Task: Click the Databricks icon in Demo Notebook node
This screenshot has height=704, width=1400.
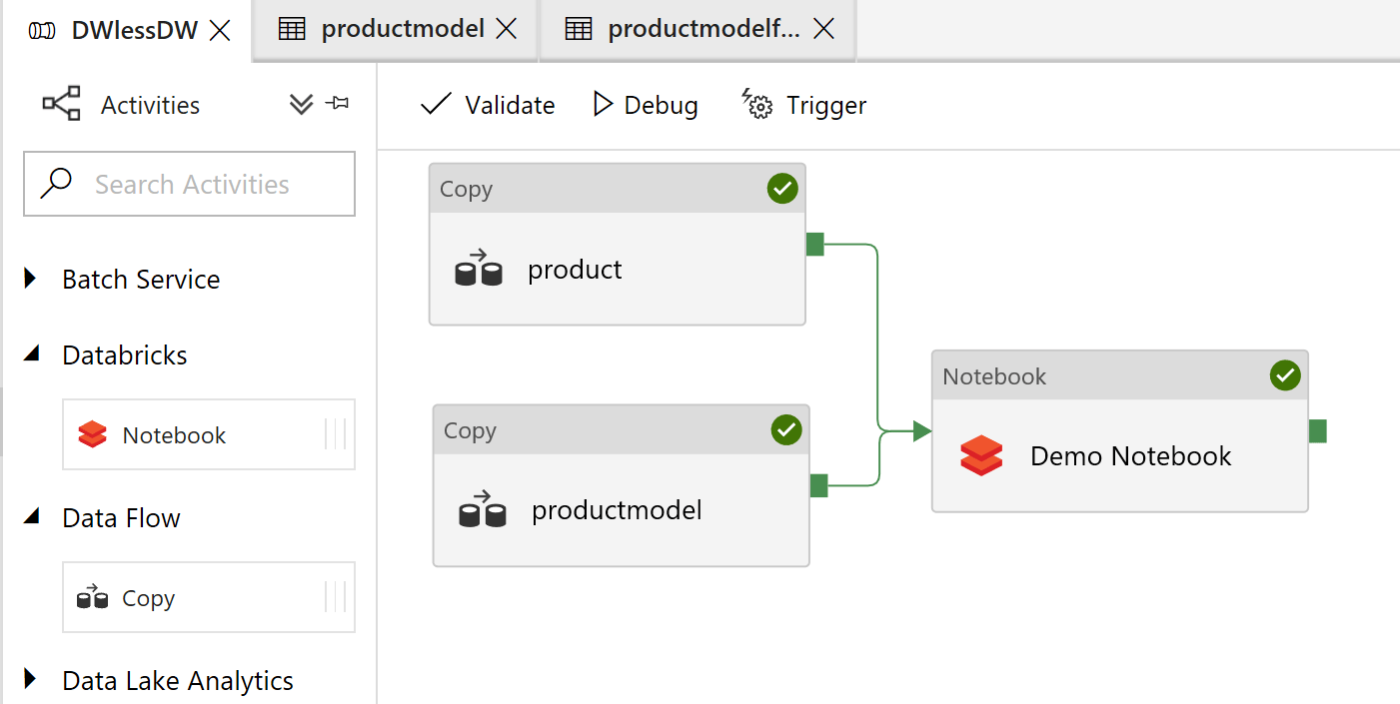Action: [981, 455]
